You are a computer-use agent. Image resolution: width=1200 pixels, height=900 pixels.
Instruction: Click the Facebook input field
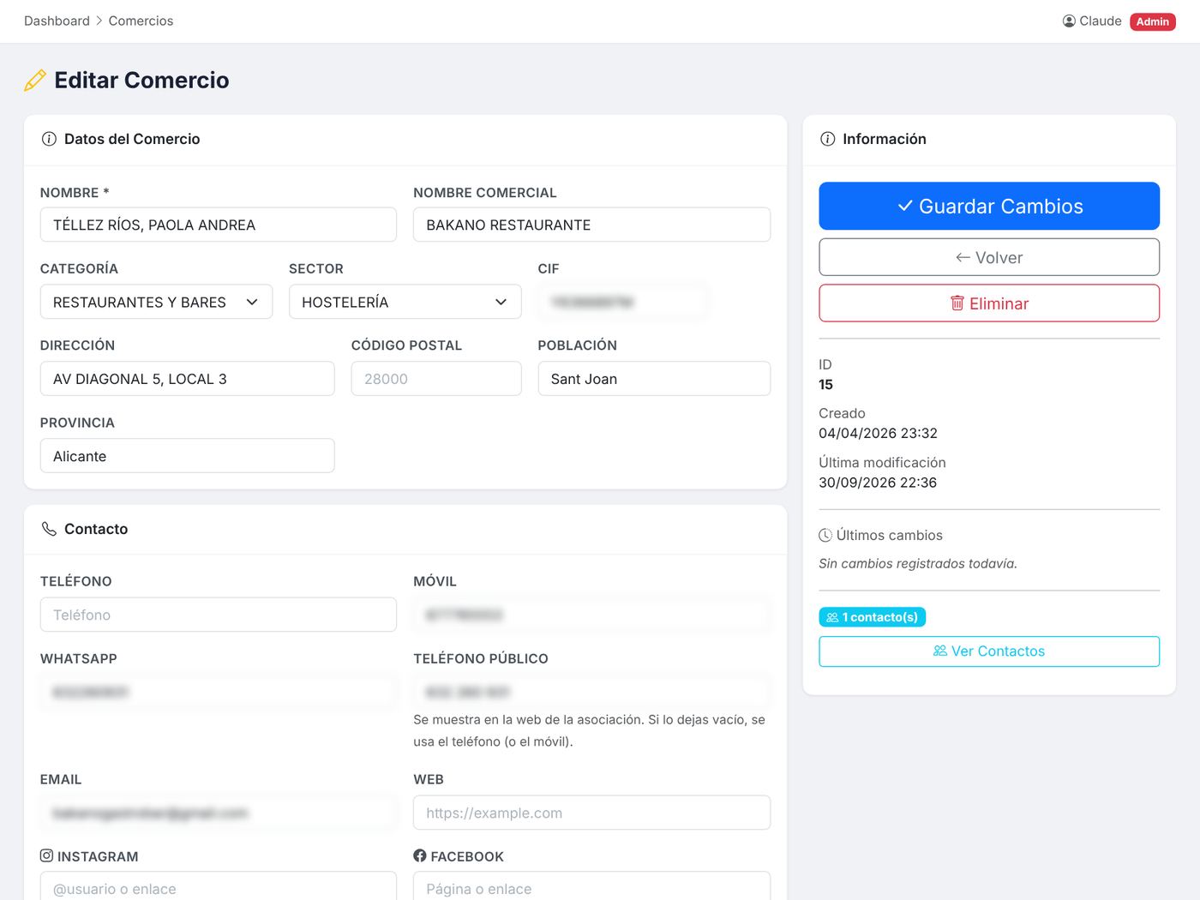point(591,886)
